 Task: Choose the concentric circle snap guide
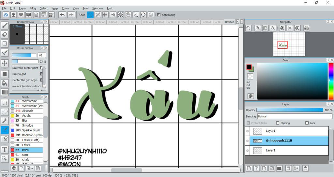tap(128, 15)
